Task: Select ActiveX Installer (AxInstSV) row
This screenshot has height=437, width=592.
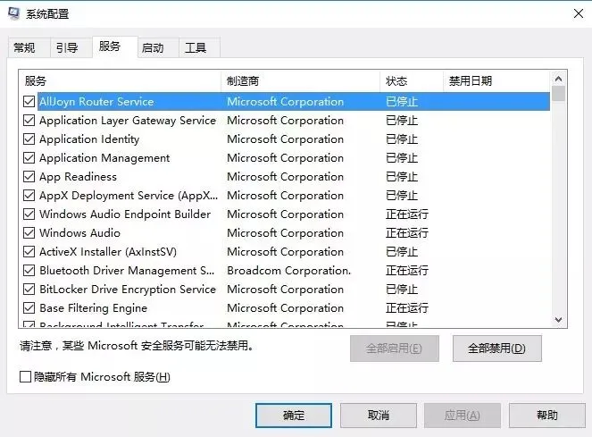Action: tap(286, 252)
